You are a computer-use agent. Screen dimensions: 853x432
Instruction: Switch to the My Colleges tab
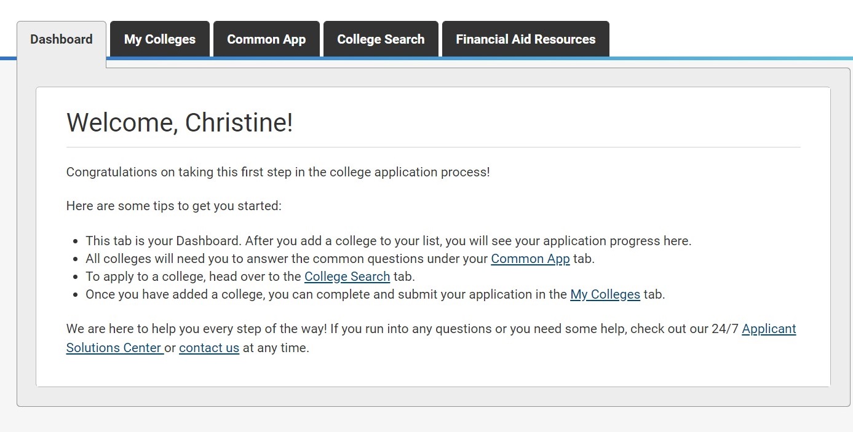(x=160, y=39)
